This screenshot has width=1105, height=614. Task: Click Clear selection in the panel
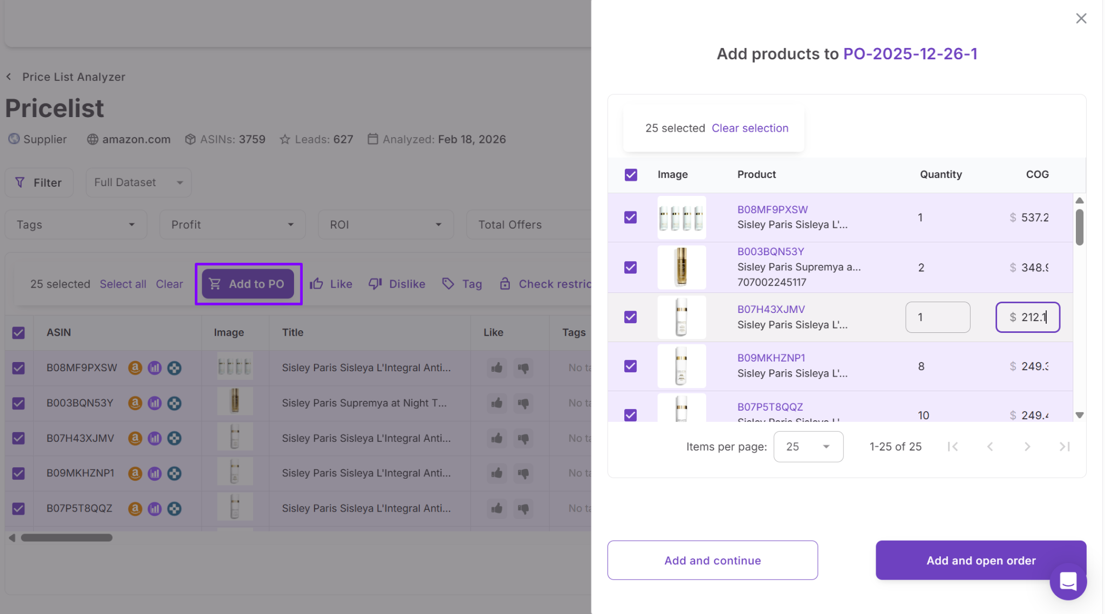pos(749,128)
